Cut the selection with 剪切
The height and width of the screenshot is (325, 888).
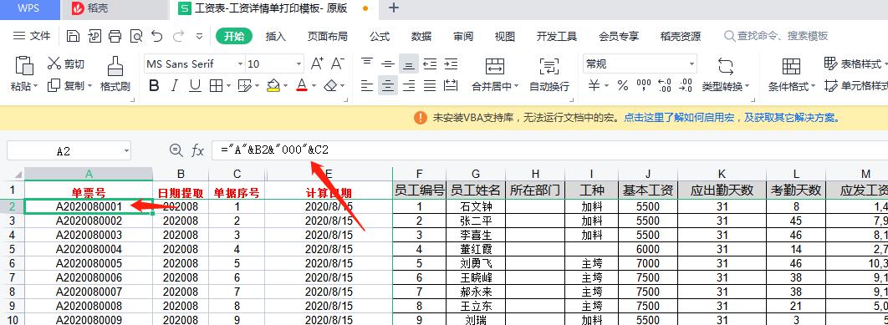point(66,63)
